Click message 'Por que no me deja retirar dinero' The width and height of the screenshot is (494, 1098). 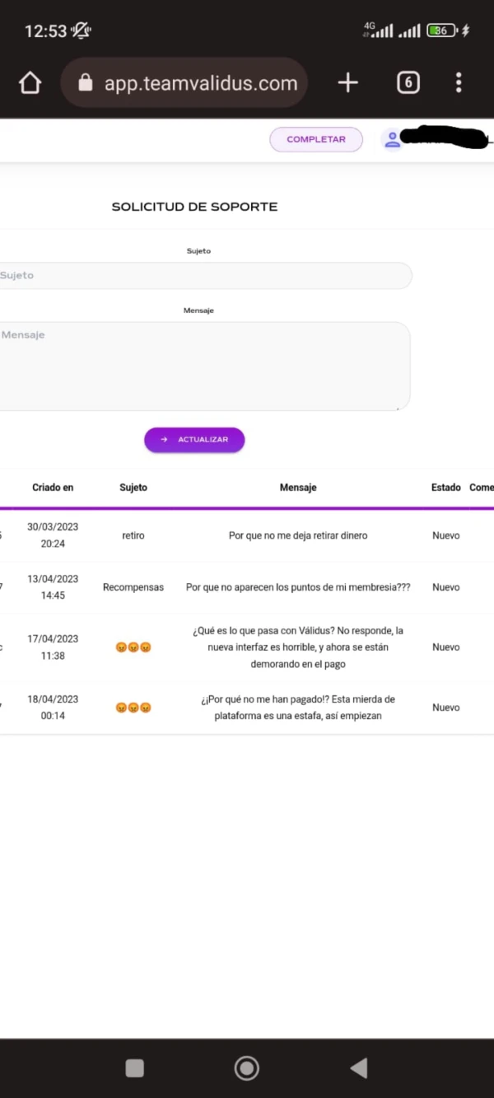(298, 535)
